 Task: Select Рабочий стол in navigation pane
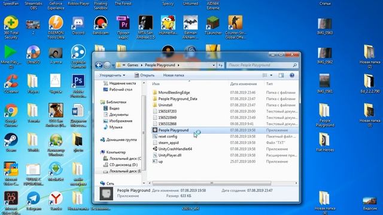[118, 90]
